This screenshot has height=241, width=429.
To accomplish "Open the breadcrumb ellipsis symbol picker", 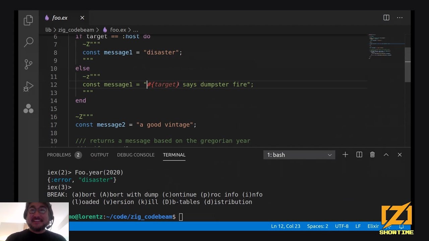I will pyautogui.click(x=135, y=30).
